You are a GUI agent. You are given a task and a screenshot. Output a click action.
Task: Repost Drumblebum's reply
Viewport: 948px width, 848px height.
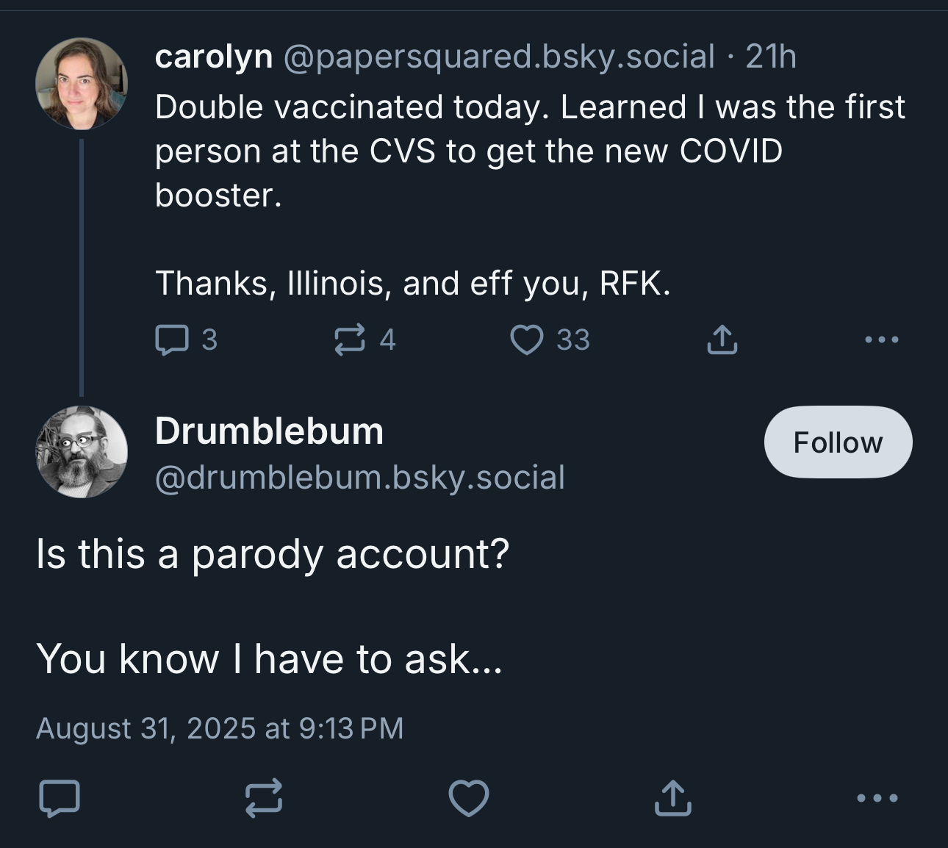[x=263, y=798]
